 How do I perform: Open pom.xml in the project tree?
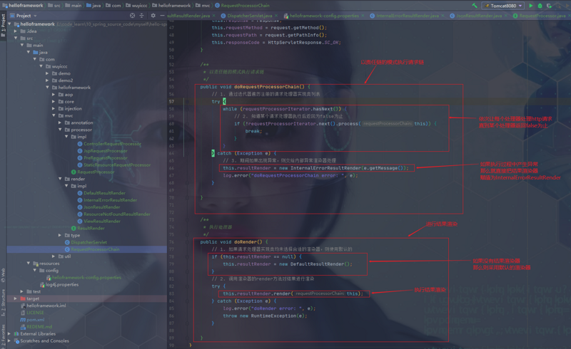(x=35, y=319)
